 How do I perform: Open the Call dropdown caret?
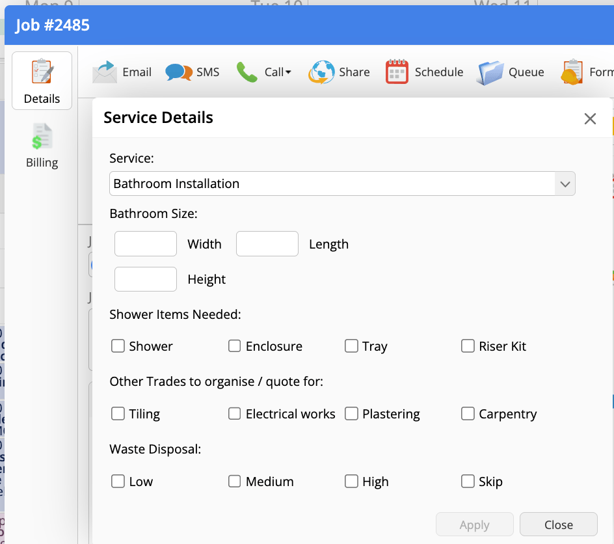click(288, 72)
